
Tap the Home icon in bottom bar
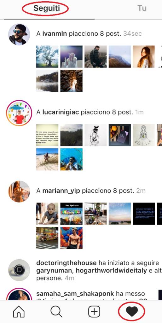click(19, 311)
